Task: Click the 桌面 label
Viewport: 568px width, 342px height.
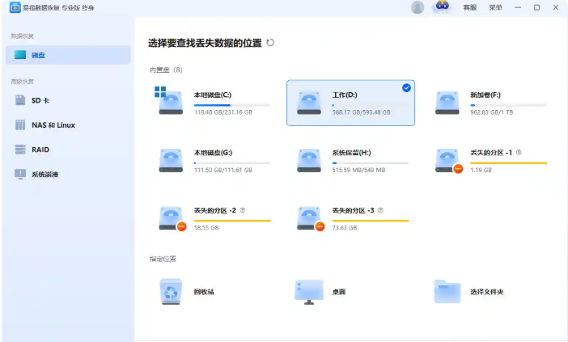Action: (339, 292)
